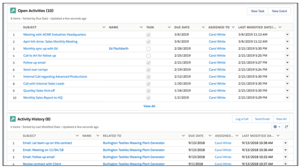Image resolution: width=300 pixels, height=168 pixels.
Task: Open the Monthly Sales Report to HQ activity
Action: (x=43, y=98)
